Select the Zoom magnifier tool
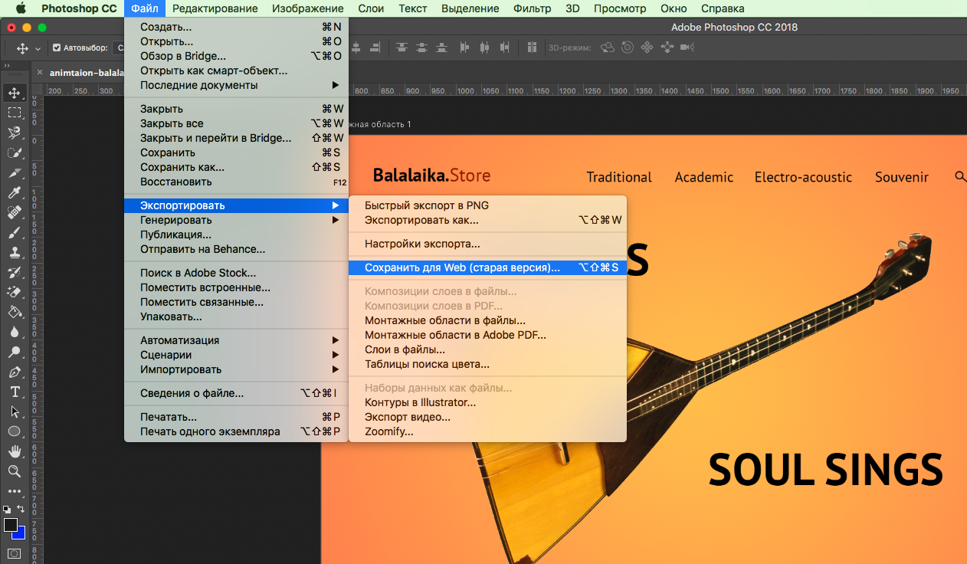 [15, 471]
